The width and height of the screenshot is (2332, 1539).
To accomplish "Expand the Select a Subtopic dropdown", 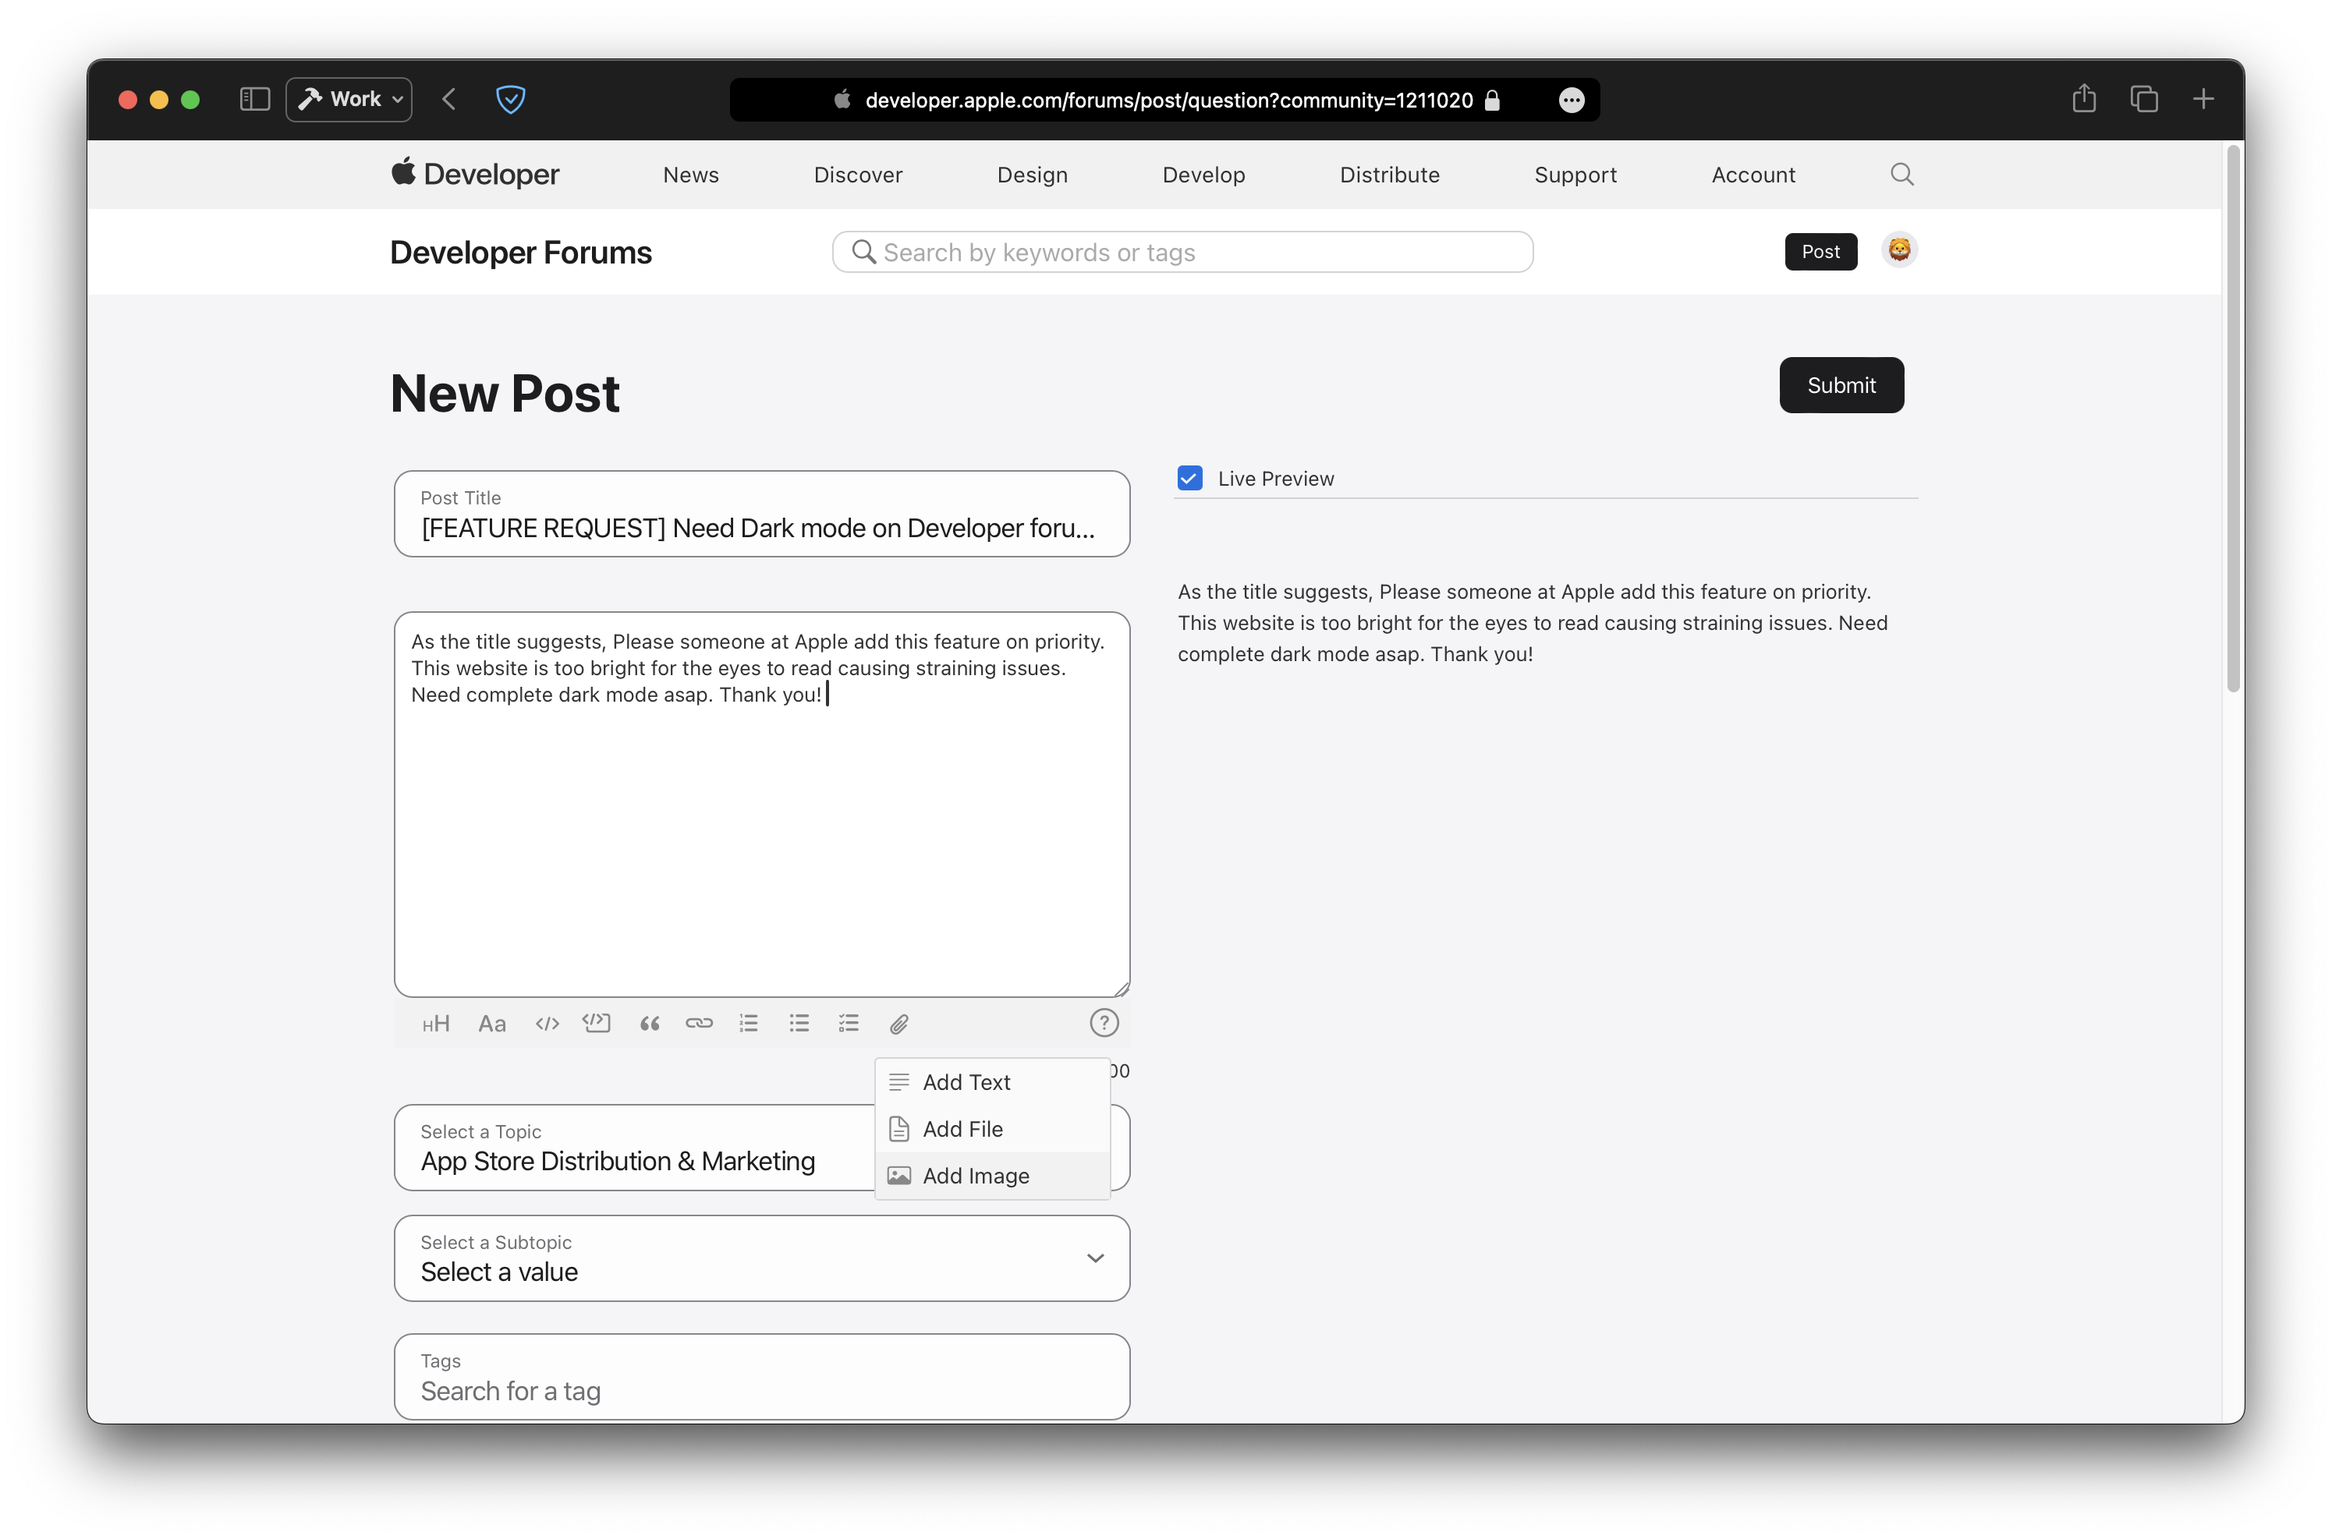I will 762,1258.
